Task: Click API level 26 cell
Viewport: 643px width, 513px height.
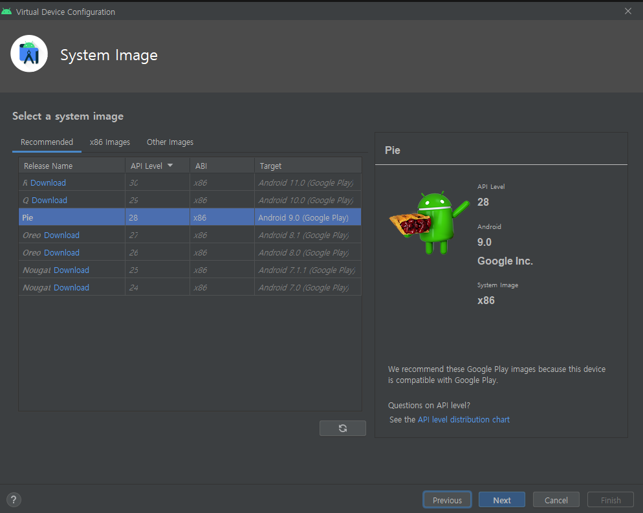Action: point(157,252)
